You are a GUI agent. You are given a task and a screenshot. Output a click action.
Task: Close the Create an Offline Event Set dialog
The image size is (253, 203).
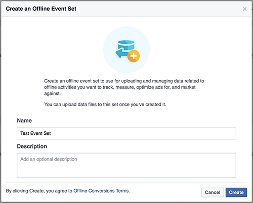point(244,9)
